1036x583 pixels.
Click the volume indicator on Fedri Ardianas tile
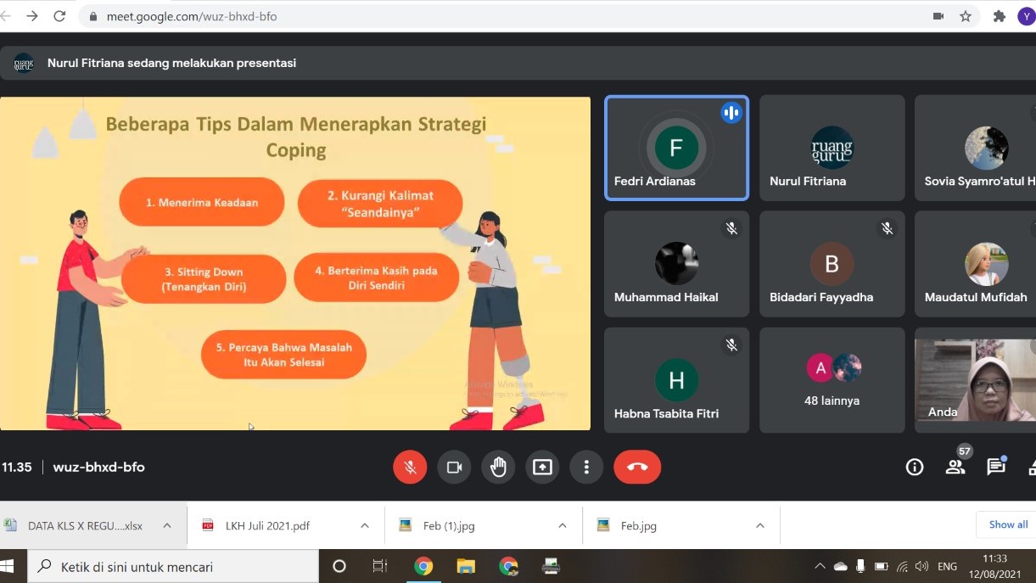coord(731,112)
